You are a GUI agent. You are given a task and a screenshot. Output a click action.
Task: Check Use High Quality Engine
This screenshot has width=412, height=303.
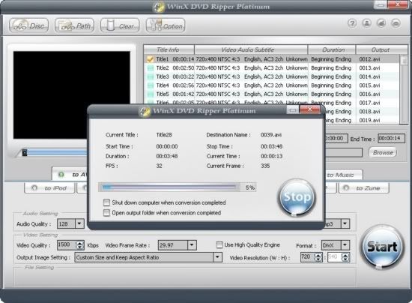[219, 244]
